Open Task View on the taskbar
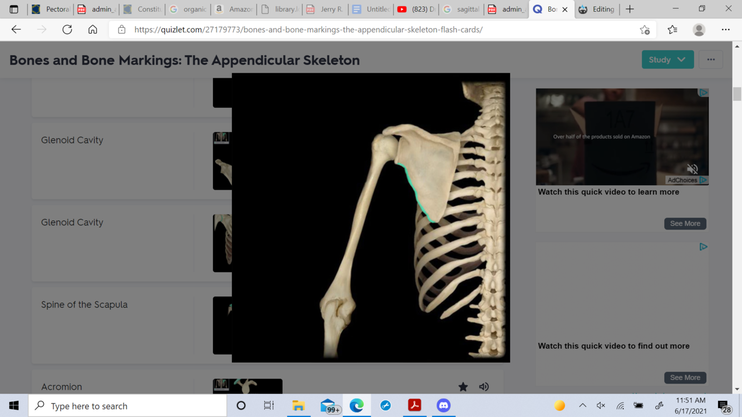This screenshot has height=417, width=742. (x=269, y=406)
